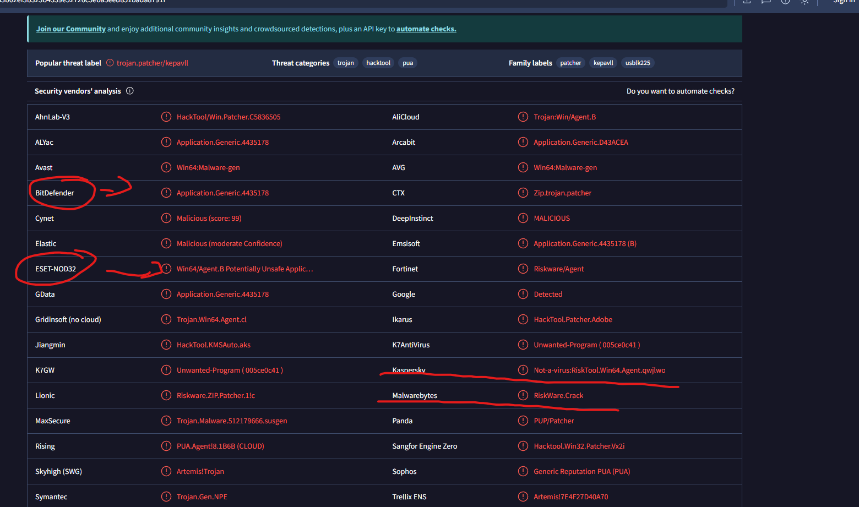Click the Jiangmin vendor name
Screen dimensions: 859x507
(50, 345)
